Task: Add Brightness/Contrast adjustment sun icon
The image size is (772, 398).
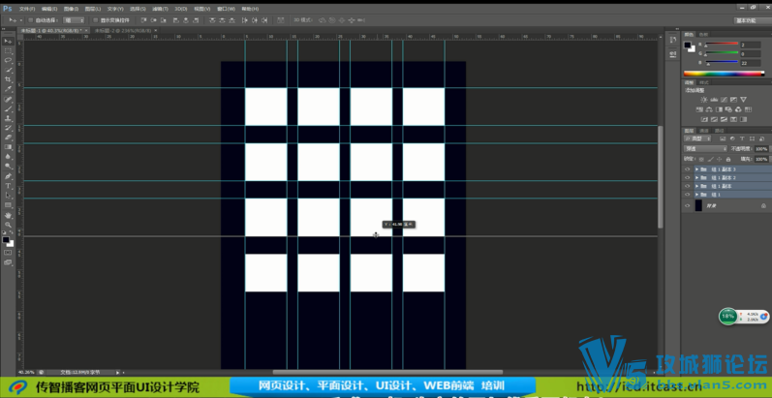Action: coord(704,100)
